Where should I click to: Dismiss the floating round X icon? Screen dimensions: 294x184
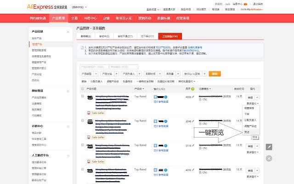tap(269, 158)
